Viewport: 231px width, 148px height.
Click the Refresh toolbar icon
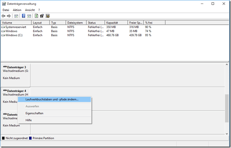pyautogui.click(x=36, y=16)
